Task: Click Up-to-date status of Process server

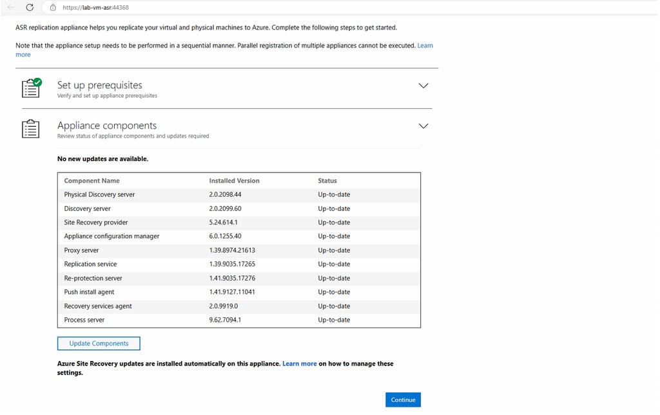Action: click(334, 320)
